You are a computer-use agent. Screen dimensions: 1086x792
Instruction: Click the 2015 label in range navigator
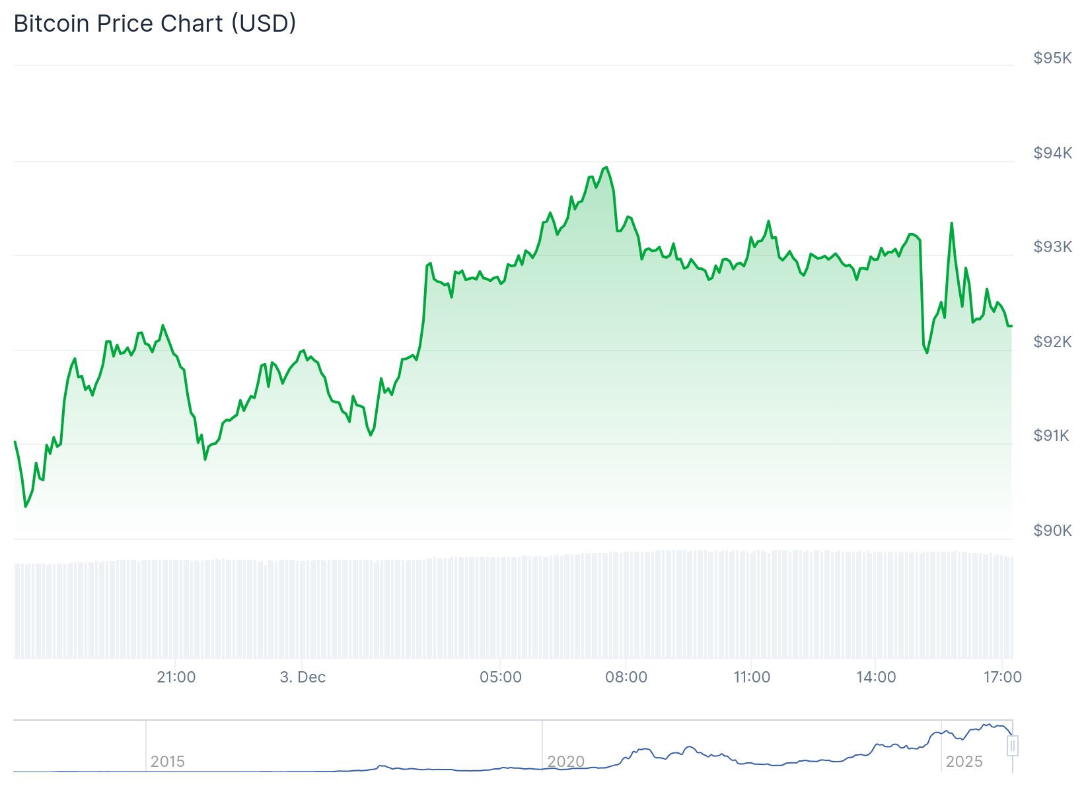click(167, 762)
